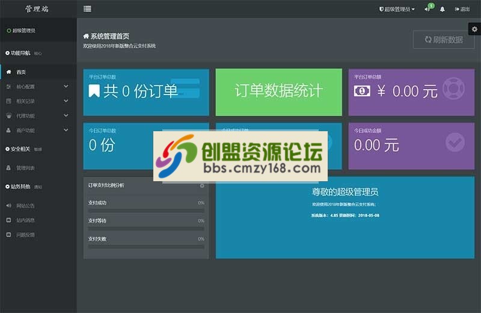Image resolution: width=481 pixels, height=313 pixels.
Task: Click the 支付等待 progress bar
Action: coord(146,229)
